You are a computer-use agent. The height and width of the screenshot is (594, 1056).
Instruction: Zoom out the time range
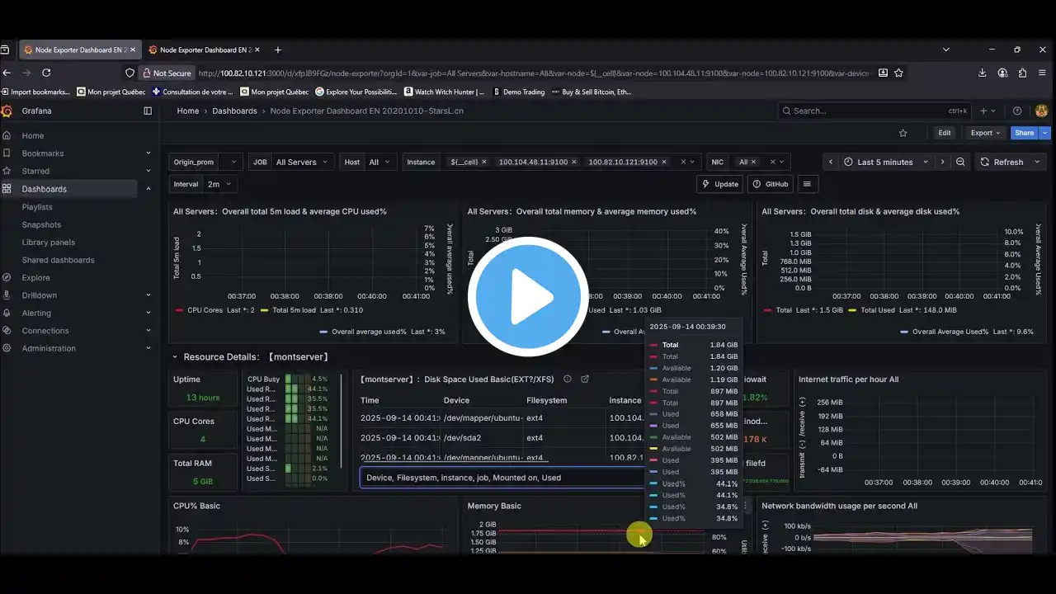[x=960, y=162]
